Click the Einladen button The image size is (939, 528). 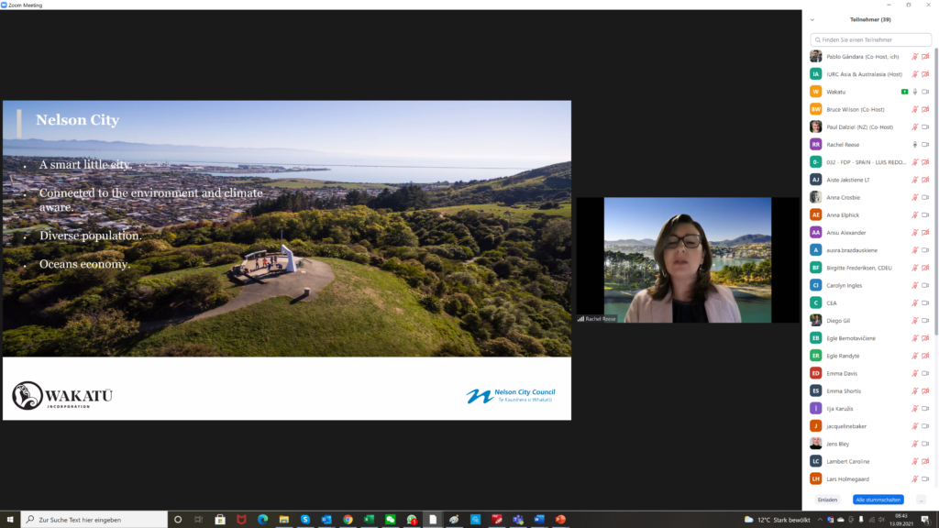tap(828, 500)
